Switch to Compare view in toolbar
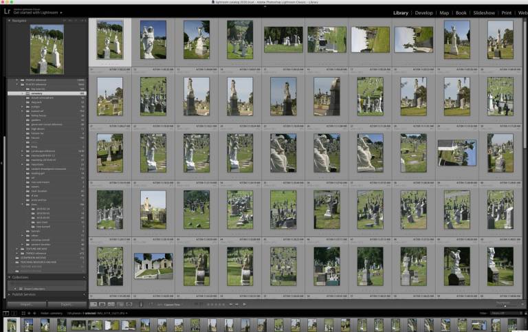Viewport: 528px width, 332px height. click(111, 304)
